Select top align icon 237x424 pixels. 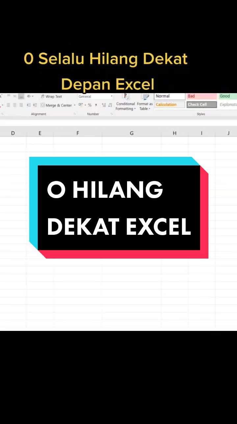tap(9, 96)
